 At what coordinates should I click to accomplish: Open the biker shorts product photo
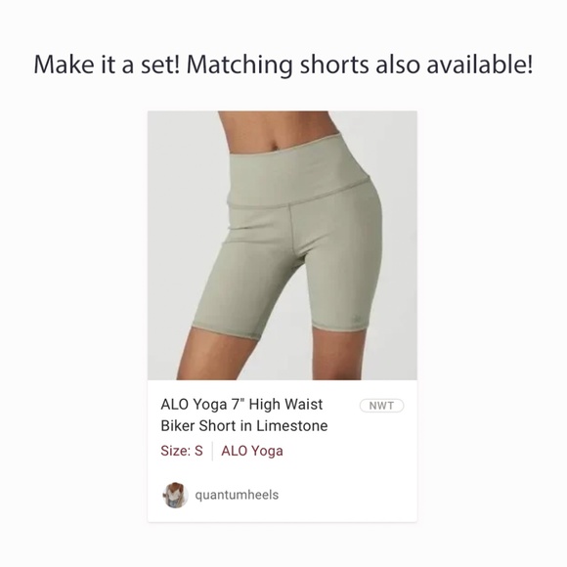click(283, 245)
